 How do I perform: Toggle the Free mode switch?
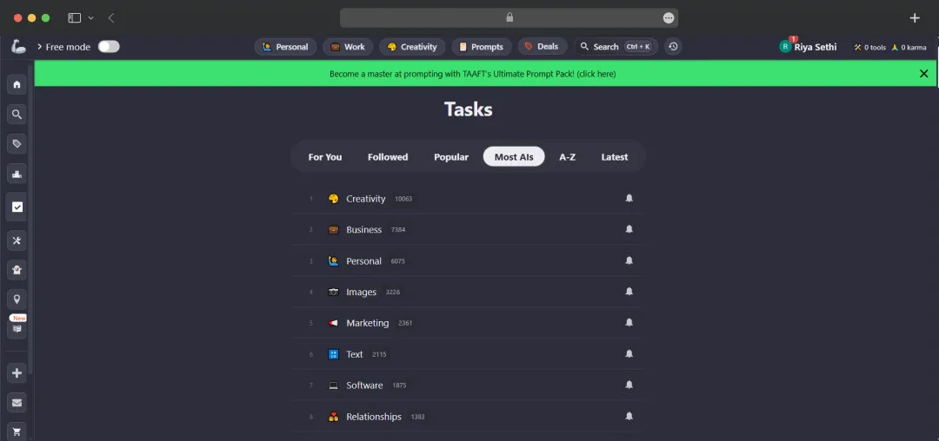click(x=109, y=47)
